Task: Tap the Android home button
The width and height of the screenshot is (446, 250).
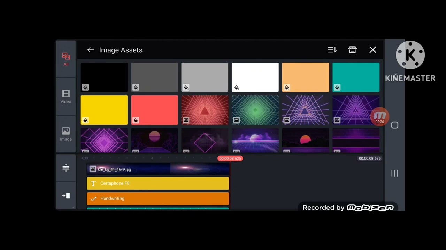Action: point(394,125)
